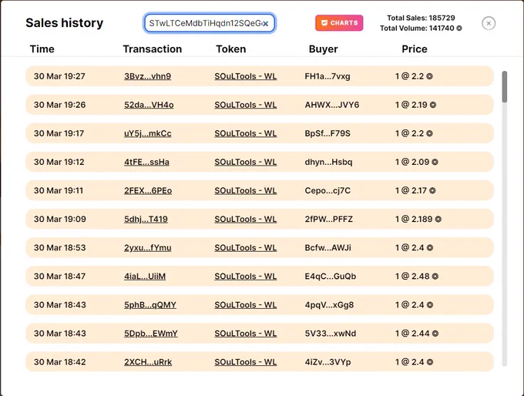This screenshot has width=524, height=396.
Task: Click the coin icon next to Total Volume
Action: tap(459, 29)
